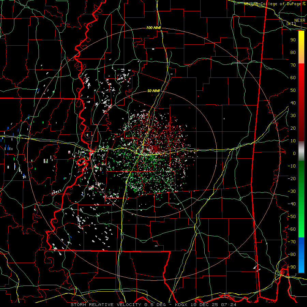
Task: Click the positive 80 value on velocity scale
Action: [293, 53]
